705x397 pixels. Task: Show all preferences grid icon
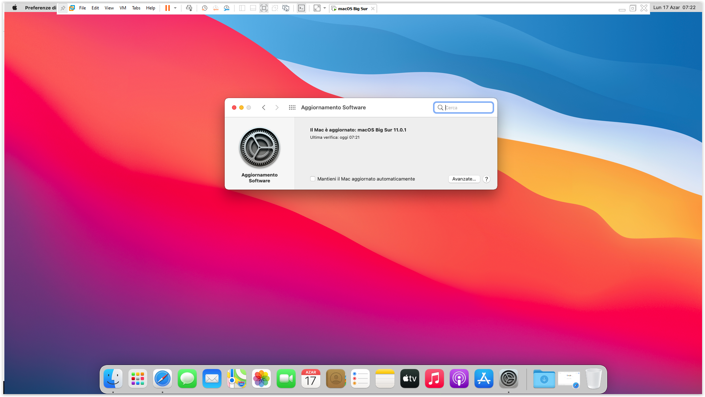pos(292,108)
